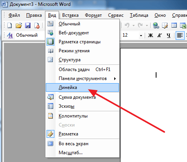This screenshot has width=187, height=162.
Task: Toggle Разметка markup display
Action: click(x=83, y=134)
